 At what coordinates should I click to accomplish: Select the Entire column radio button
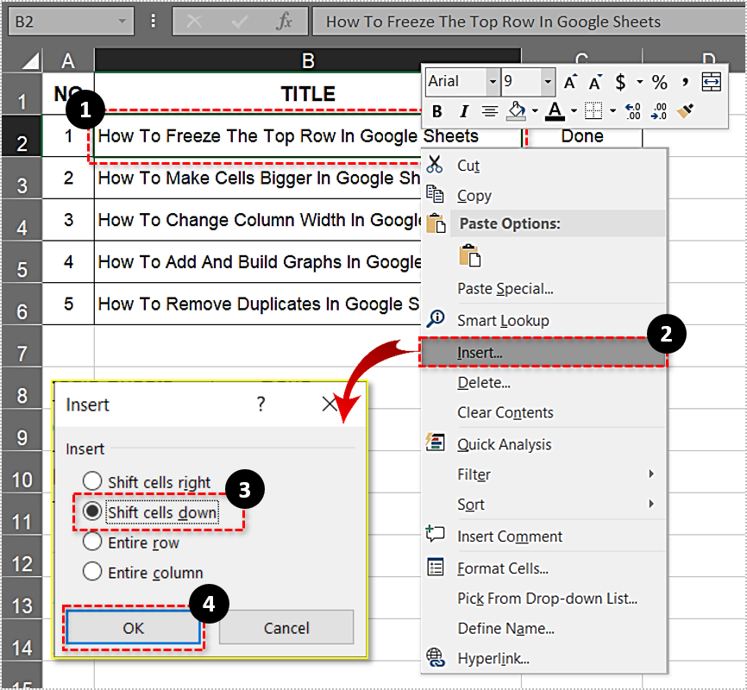[92, 572]
